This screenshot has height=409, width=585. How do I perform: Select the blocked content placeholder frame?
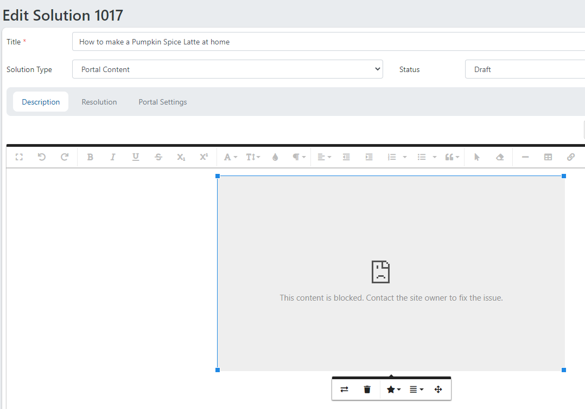tap(391, 228)
